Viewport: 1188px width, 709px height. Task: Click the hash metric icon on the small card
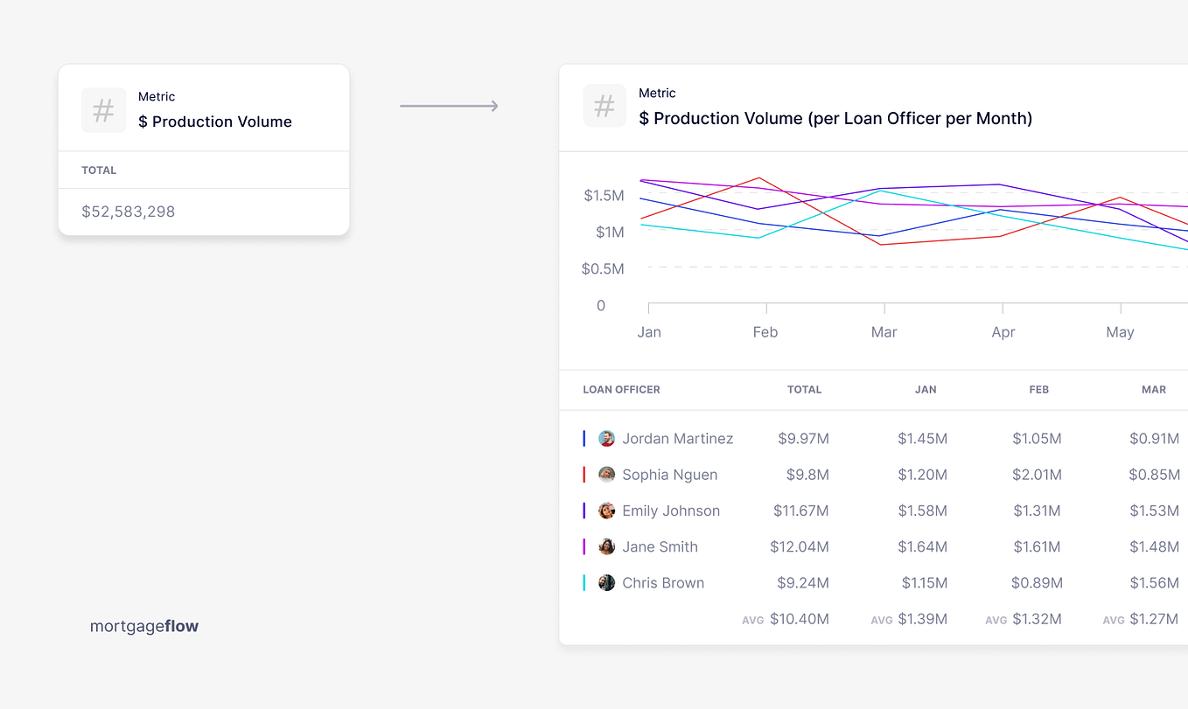(103, 110)
